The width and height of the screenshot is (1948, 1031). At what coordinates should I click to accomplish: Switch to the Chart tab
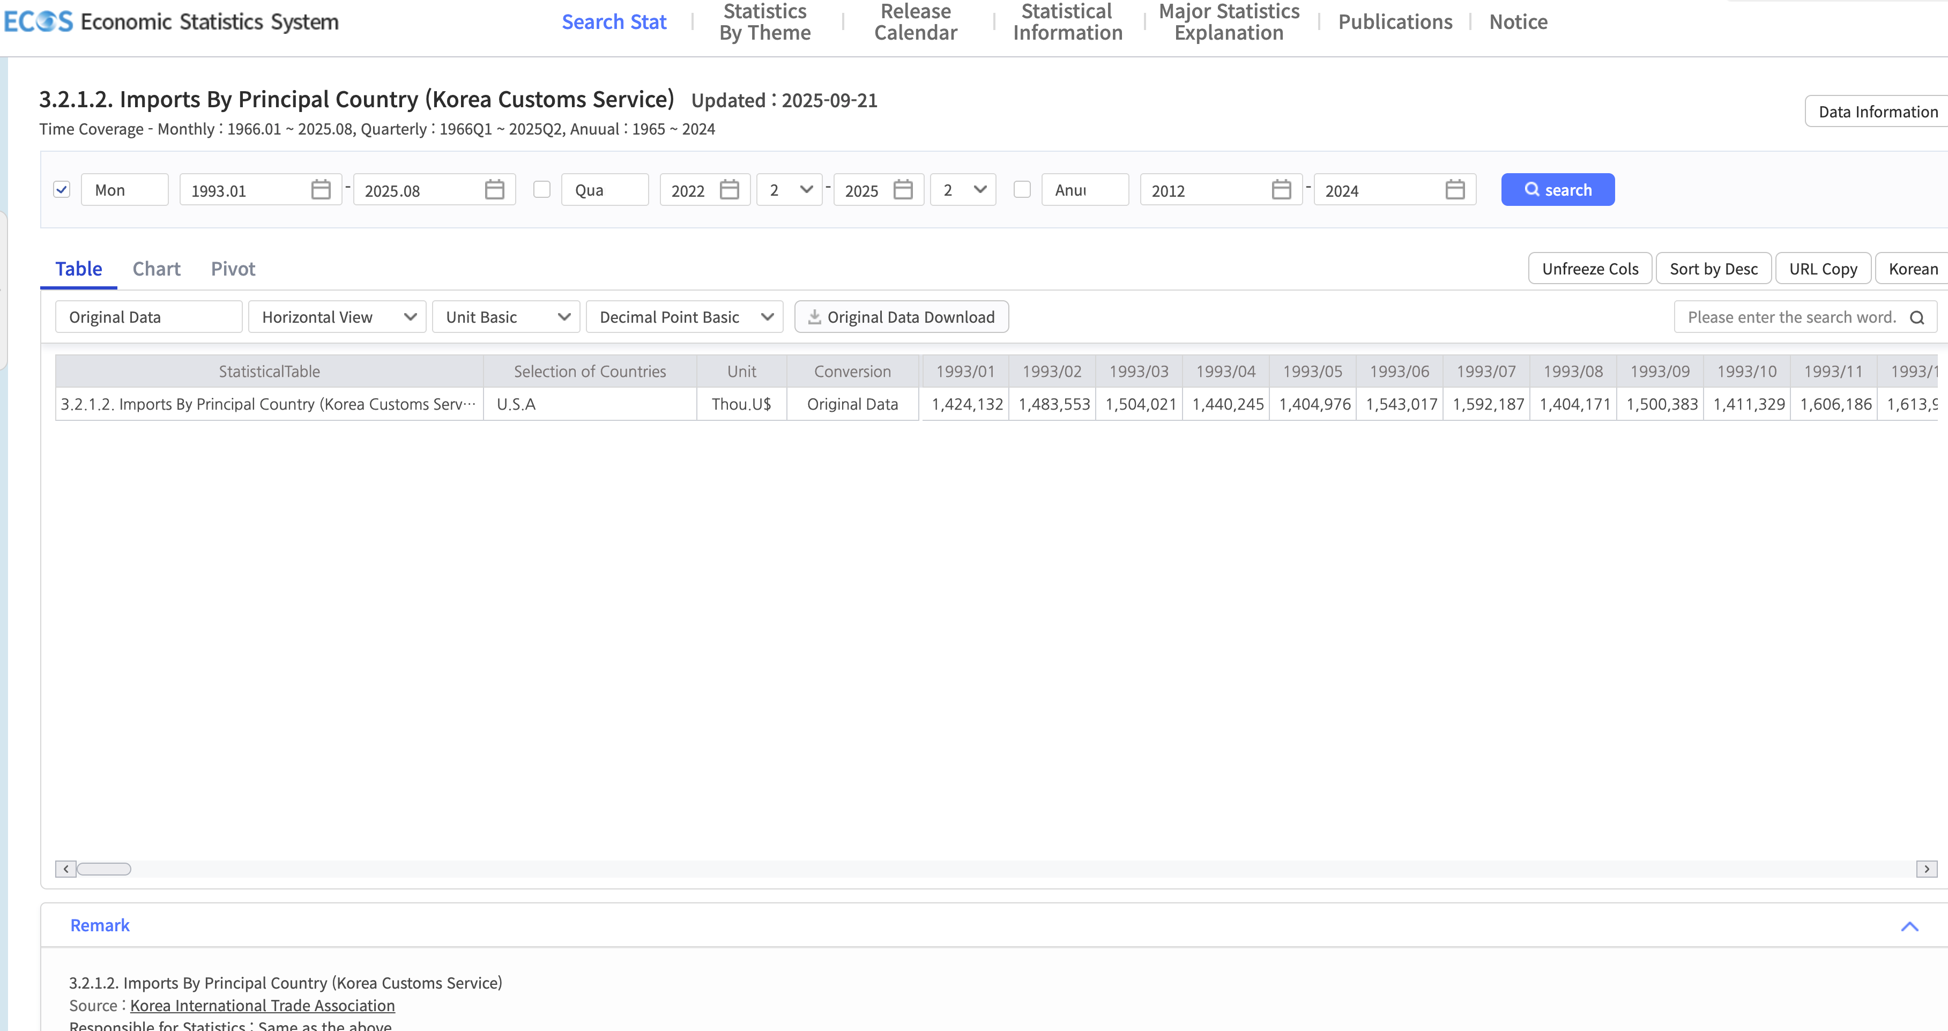click(157, 269)
